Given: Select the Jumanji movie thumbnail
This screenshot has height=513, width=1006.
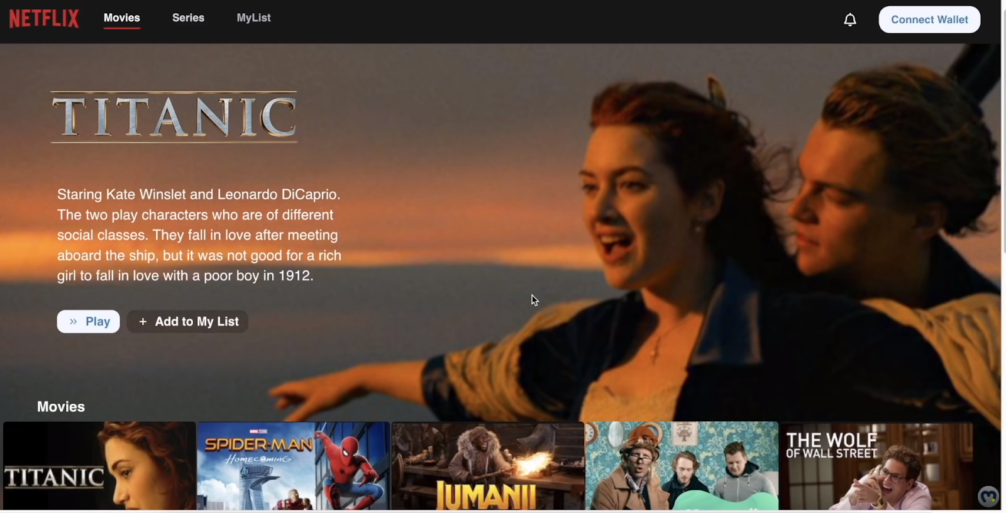Looking at the screenshot, I should click(x=488, y=465).
